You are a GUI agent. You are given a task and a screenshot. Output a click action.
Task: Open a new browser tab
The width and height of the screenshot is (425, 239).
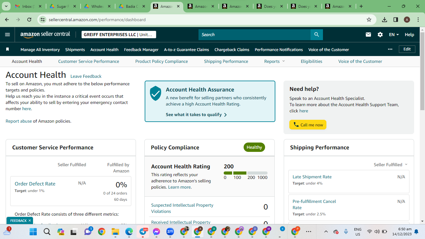pos(361,6)
